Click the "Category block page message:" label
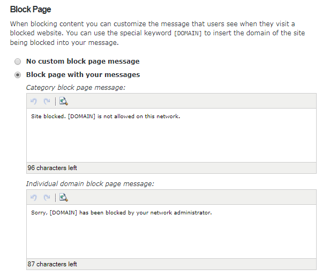This screenshot has height=277, width=329. (x=76, y=87)
